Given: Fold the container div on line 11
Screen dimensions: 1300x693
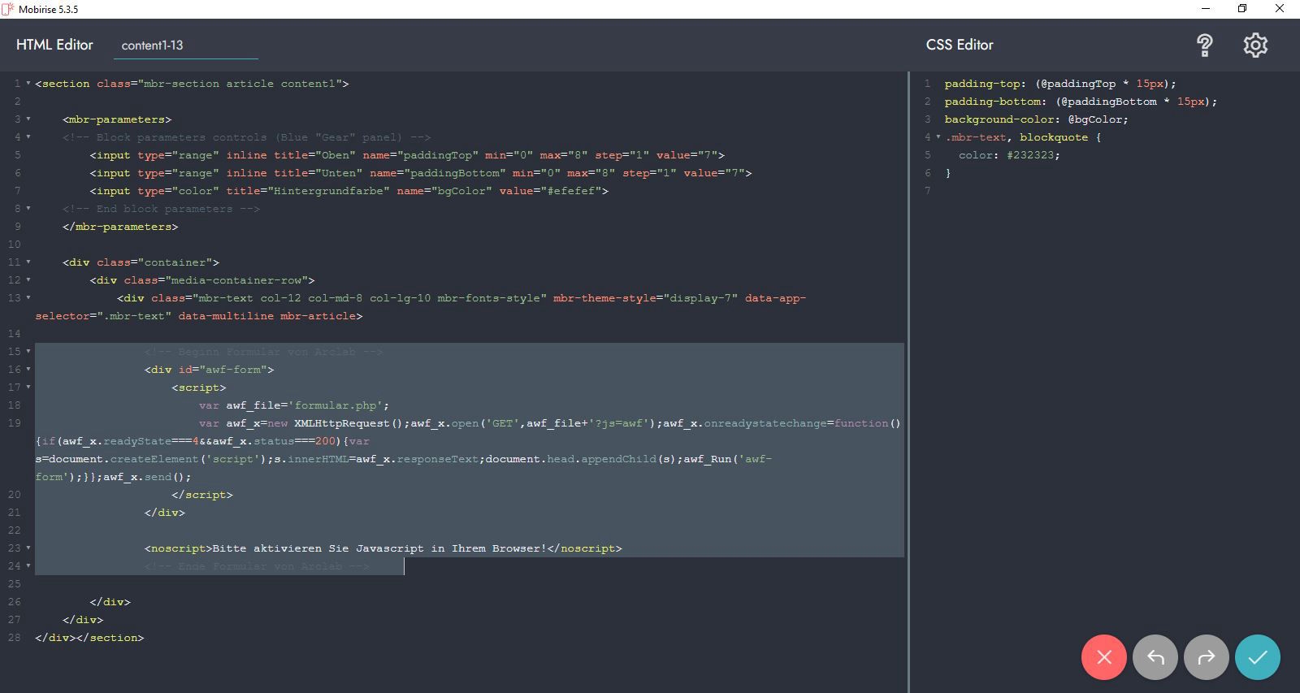Looking at the screenshot, I should click(x=28, y=262).
